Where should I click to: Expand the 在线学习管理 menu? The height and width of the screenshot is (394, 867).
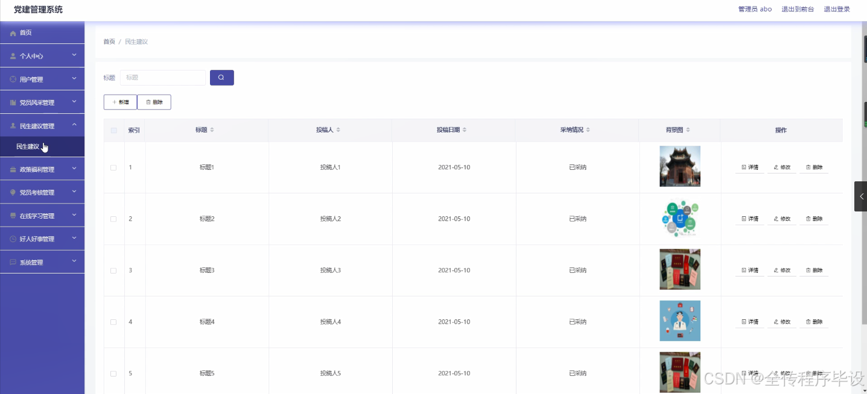tap(42, 215)
